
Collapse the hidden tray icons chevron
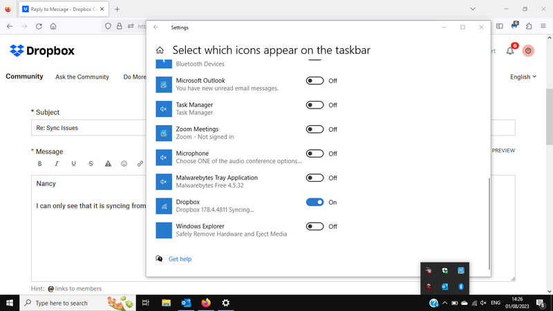click(x=444, y=303)
